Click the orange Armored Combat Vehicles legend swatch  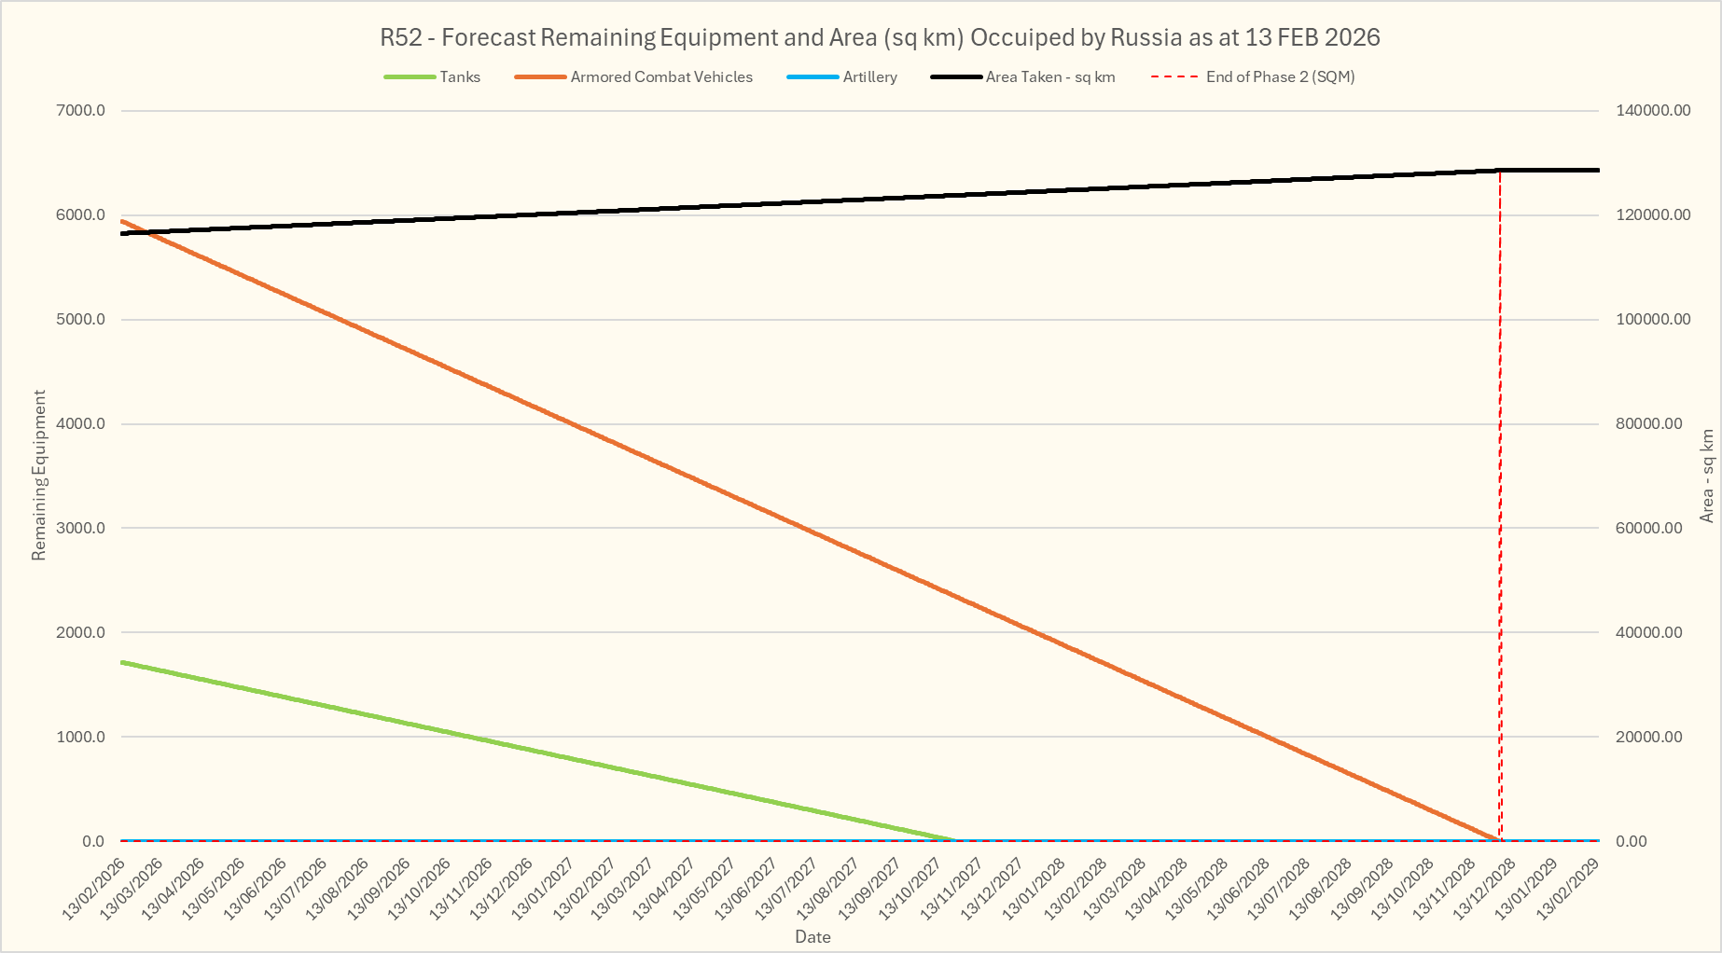point(540,77)
